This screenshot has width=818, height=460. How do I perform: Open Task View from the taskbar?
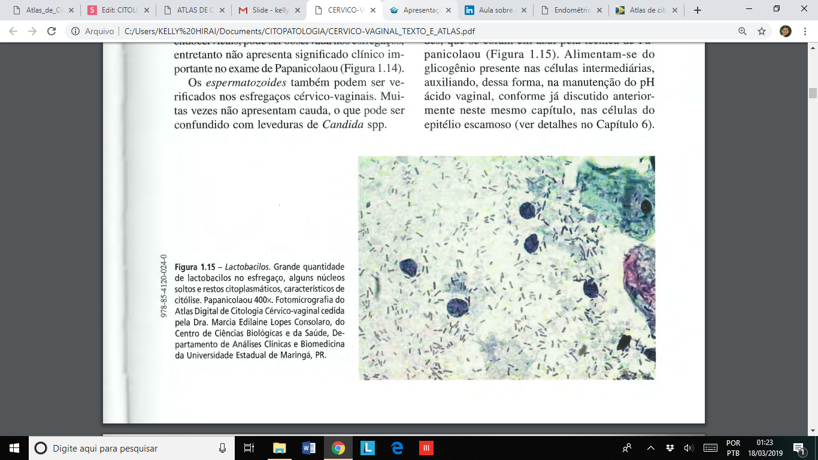click(x=250, y=448)
